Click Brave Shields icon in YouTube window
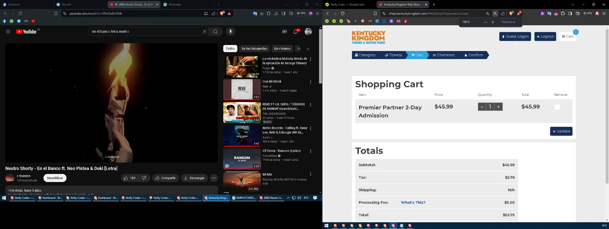609x229 pixels. 222,13
